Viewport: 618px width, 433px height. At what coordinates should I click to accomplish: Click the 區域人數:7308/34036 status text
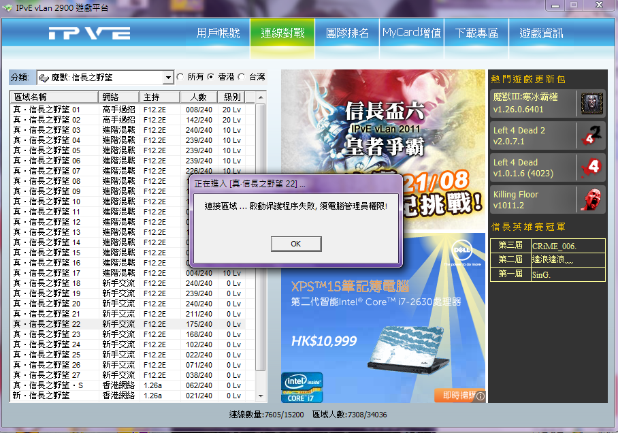350,415
